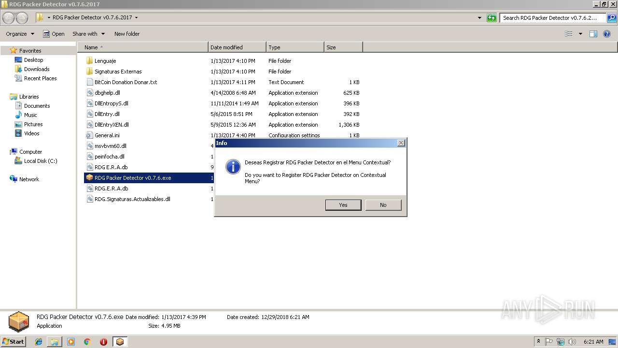Open Pictures library
Screen dimensions: 618x348
(33, 124)
